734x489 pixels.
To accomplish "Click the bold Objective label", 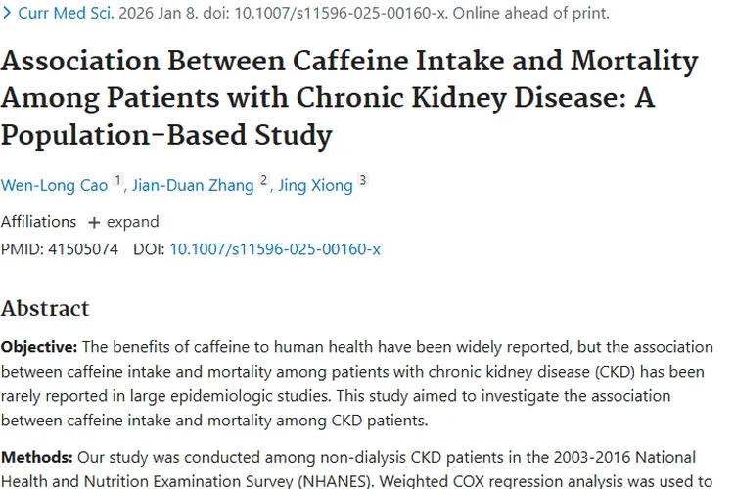I will click(x=39, y=347).
